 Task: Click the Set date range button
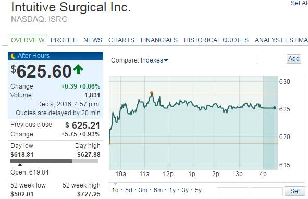pyautogui.click(x=295, y=191)
